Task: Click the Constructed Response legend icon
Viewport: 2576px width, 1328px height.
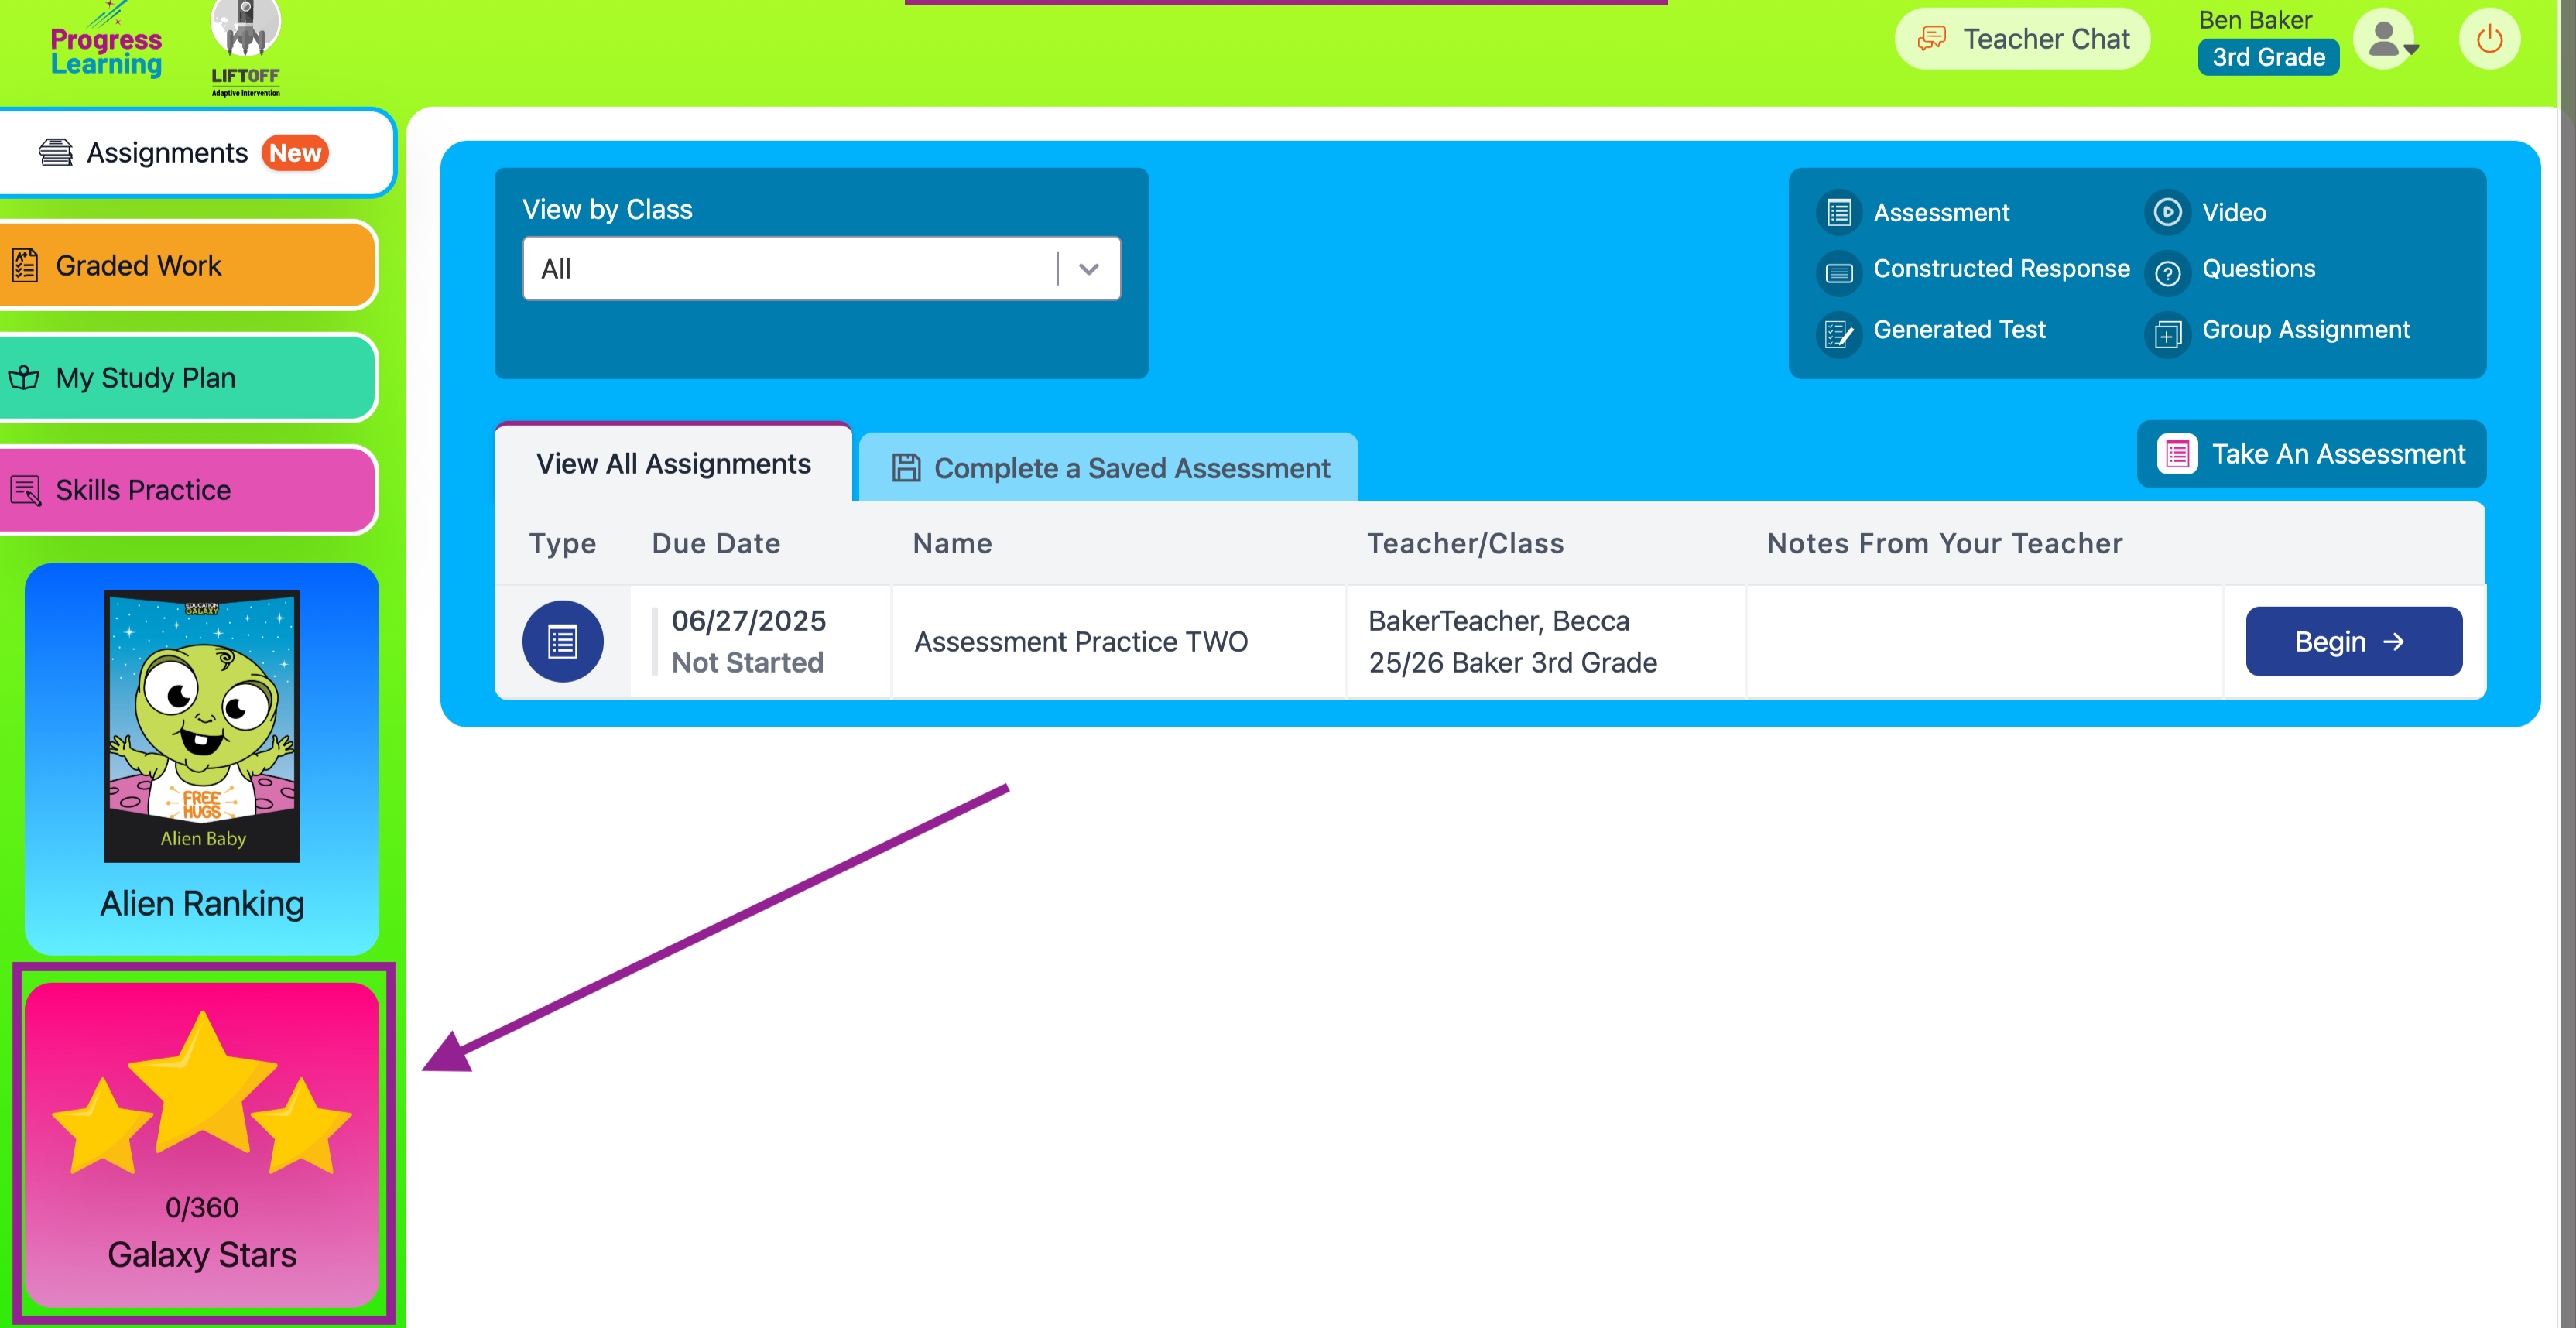Action: (x=1839, y=272)
